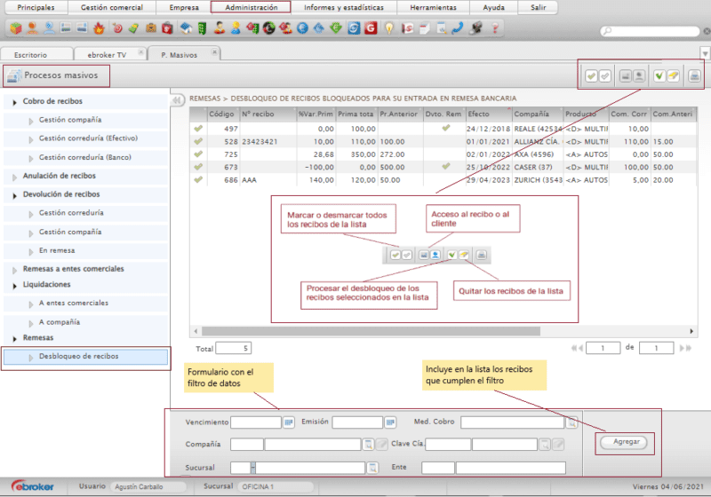Open the Administración menu
711x497 pixels.
coord(252,7)
